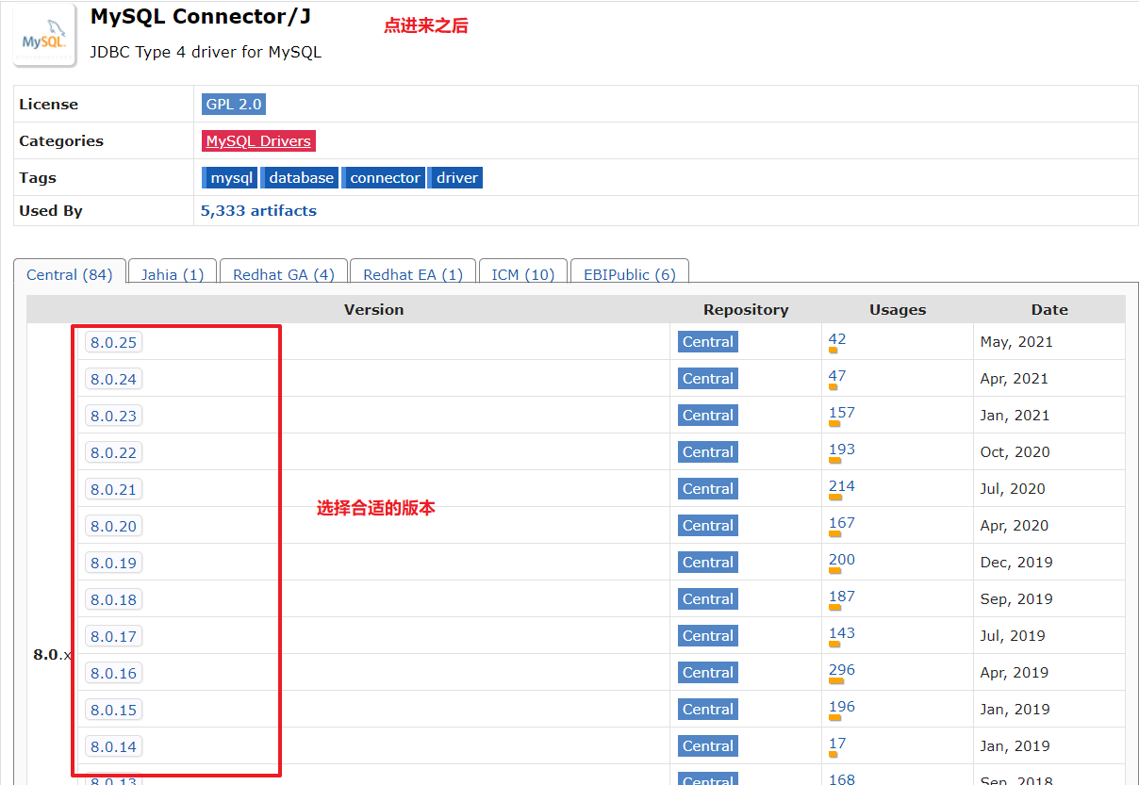Open the 196 usages link
This screenshot has width=1139, height=785.
pos(842,706)
